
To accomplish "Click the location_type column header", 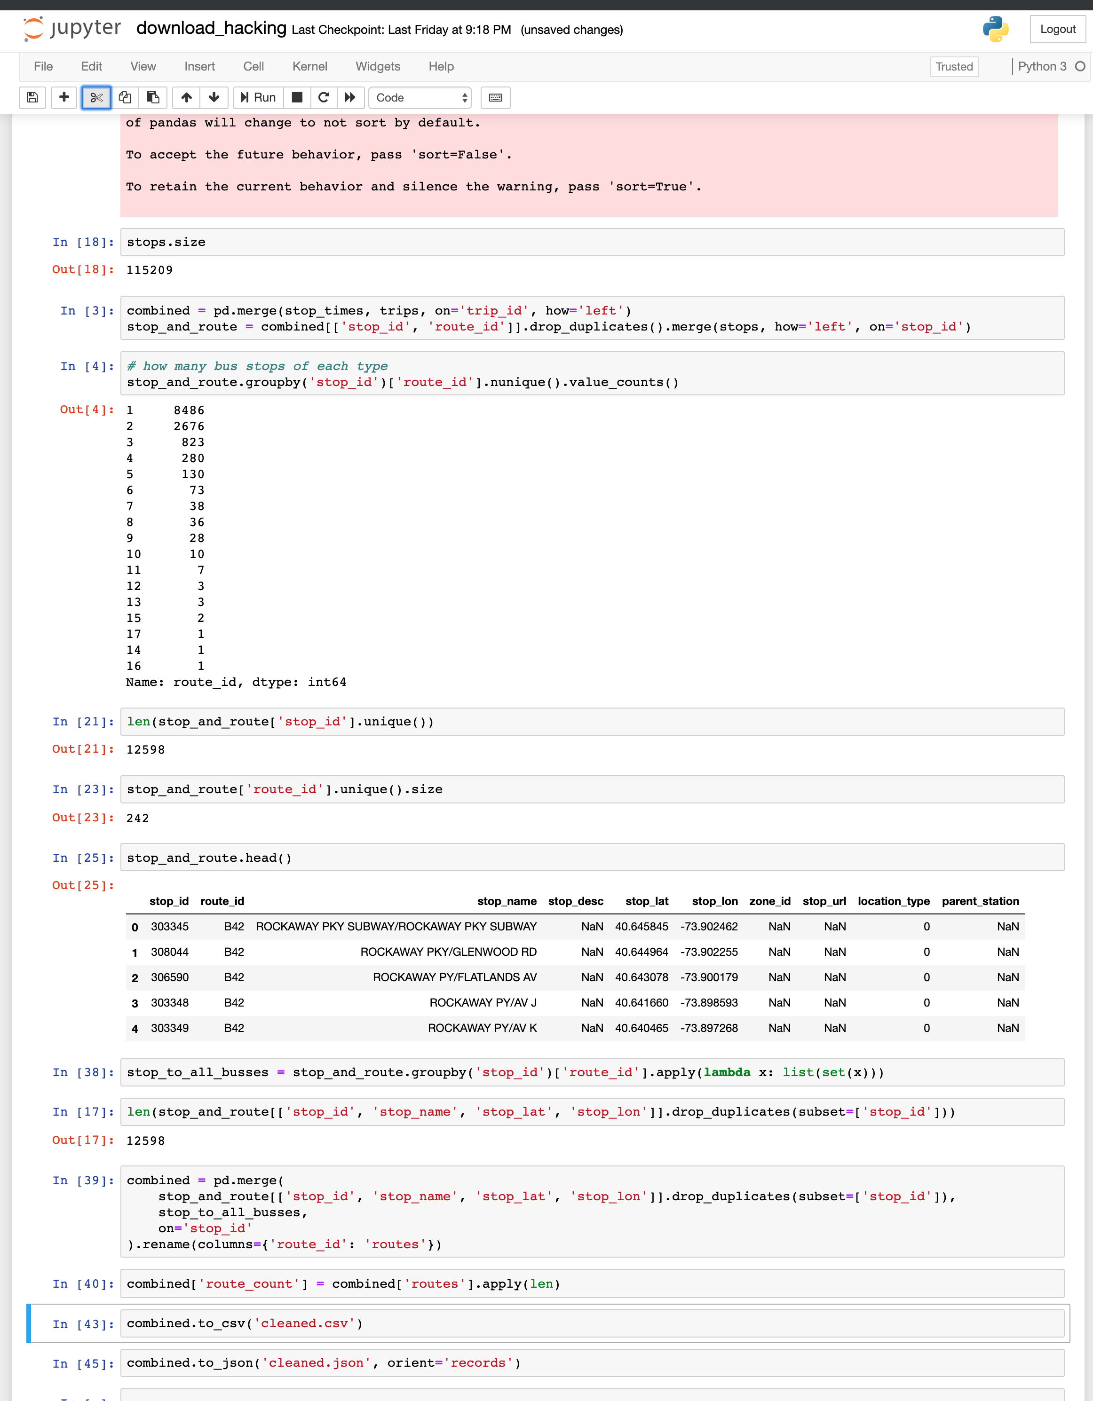I will [x=894, y=901].
